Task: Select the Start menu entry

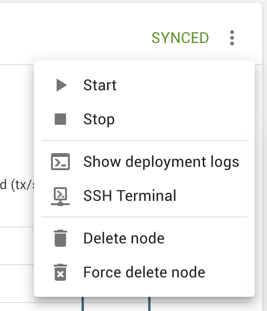Action: (144, 85)
